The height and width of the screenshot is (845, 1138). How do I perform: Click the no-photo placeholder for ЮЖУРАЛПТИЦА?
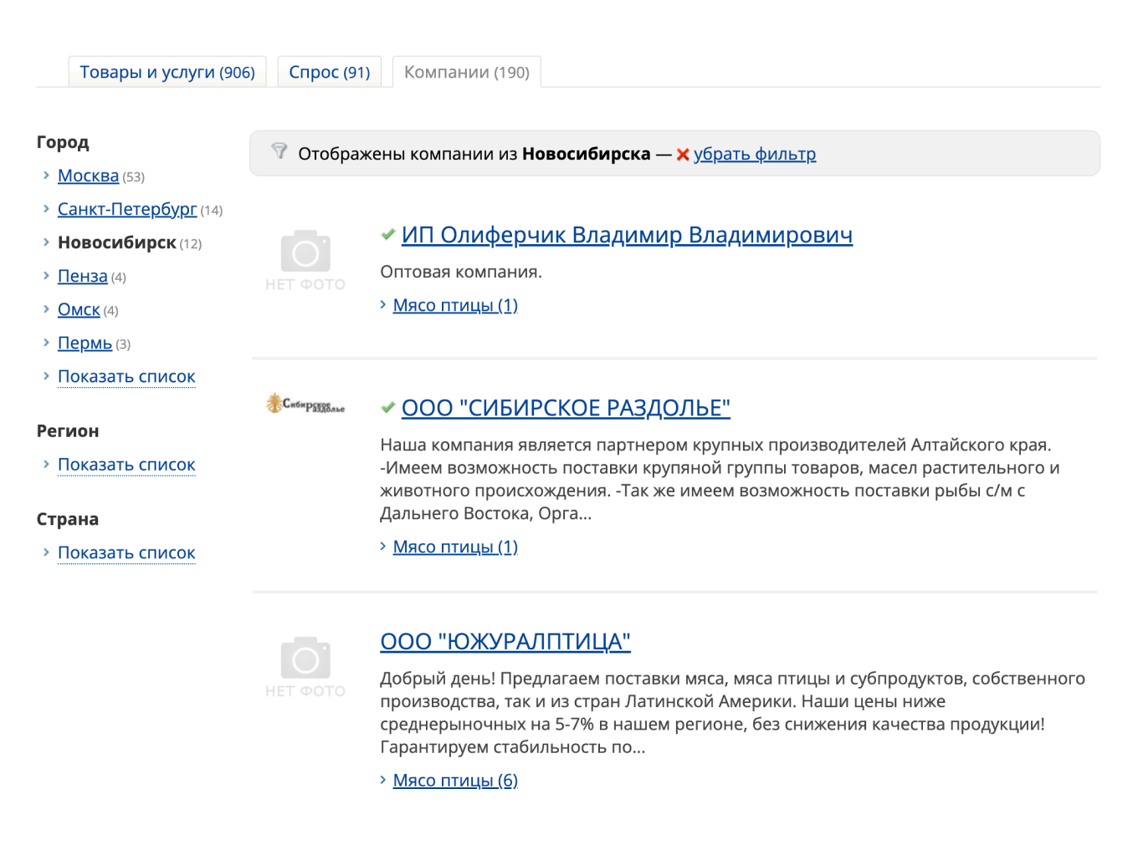pos(305,667)
